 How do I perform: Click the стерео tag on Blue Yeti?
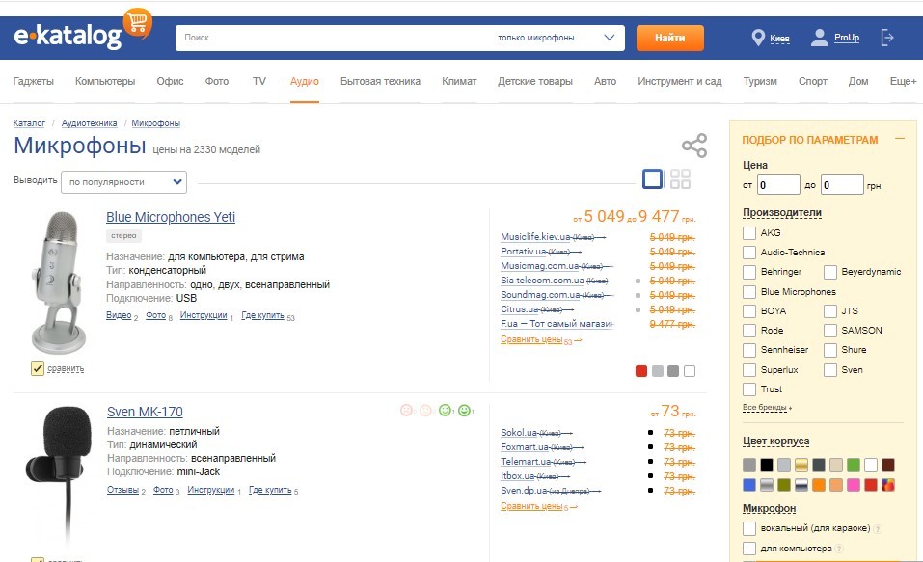coord(123,235)
